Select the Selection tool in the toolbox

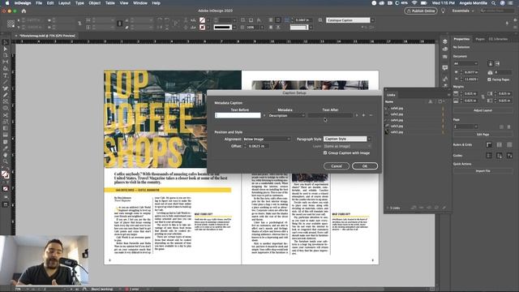(x=6, y=42)
